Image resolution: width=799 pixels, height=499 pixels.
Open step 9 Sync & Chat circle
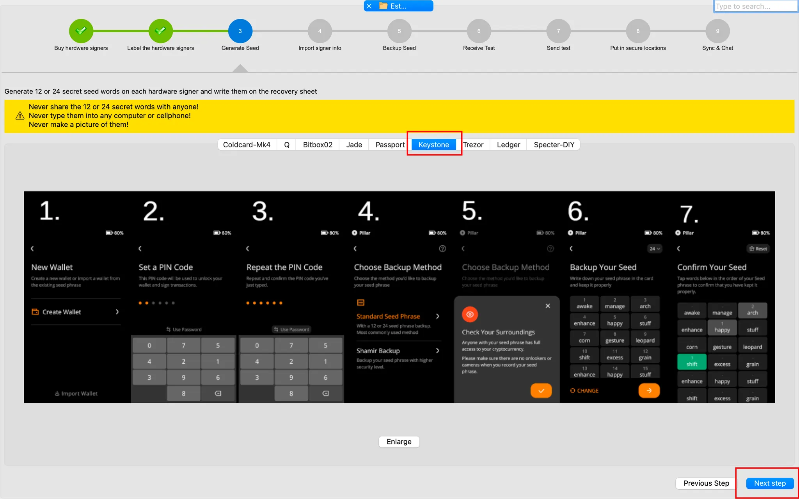717,31
